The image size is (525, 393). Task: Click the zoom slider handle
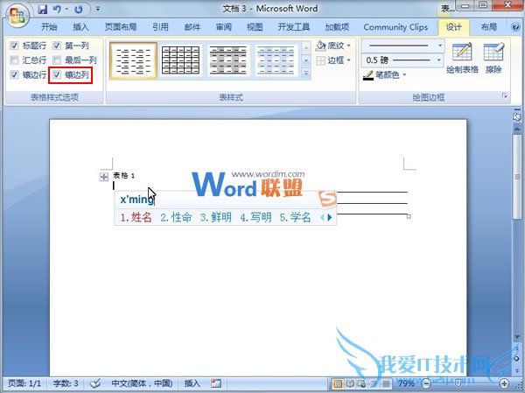(458, 383)
